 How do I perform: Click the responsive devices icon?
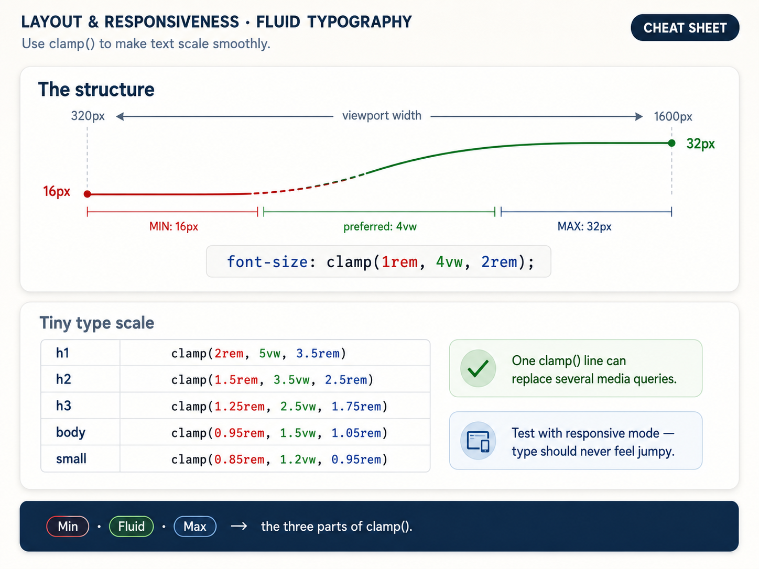tap(478, 441)
